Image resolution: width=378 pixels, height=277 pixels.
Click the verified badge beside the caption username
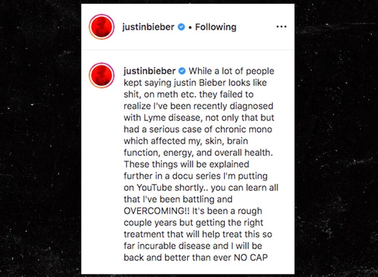coord(182,71)
